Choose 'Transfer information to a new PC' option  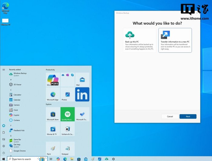[x=175, y=40]
